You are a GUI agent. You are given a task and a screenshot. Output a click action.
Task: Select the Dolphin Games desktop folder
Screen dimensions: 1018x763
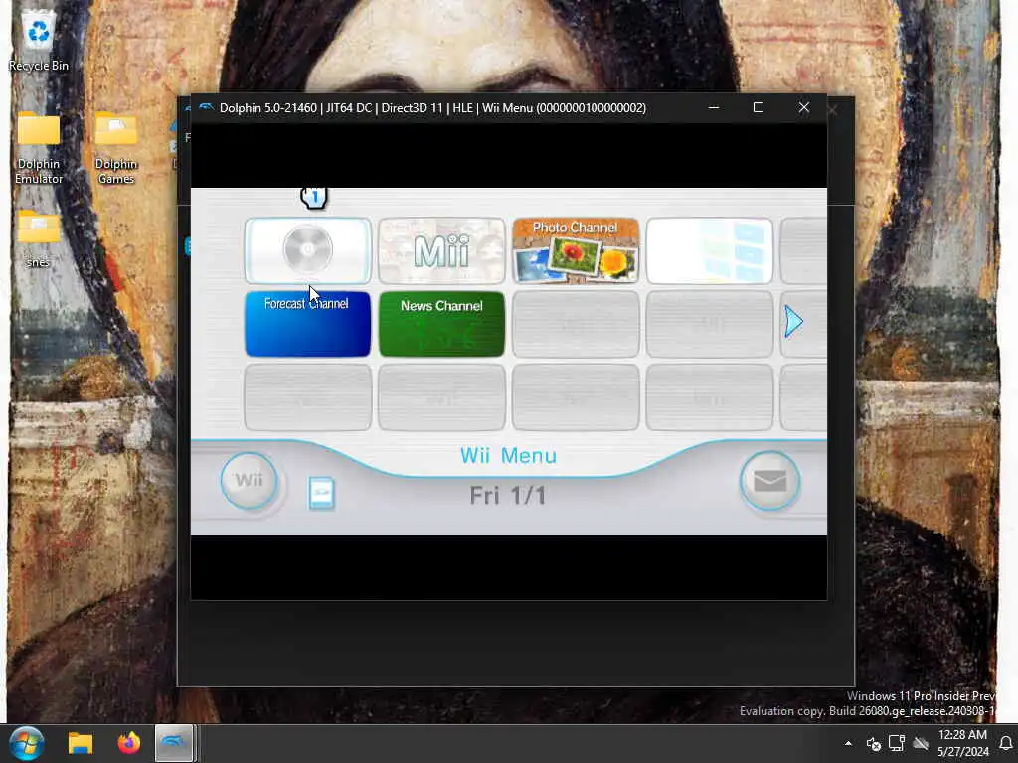click(116, 148)
